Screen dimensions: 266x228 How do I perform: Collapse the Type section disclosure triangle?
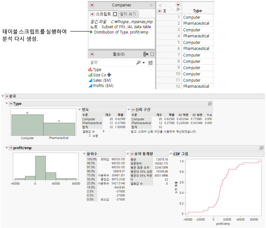[6, 103]
